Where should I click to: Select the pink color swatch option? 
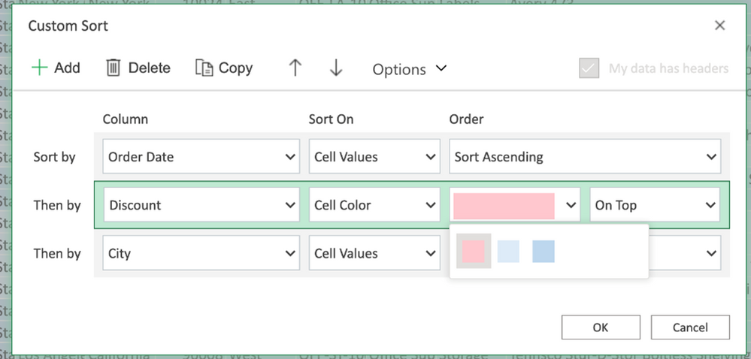(474, 252)
